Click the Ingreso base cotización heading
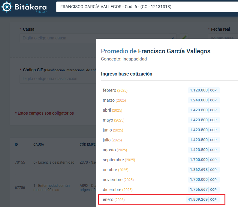Screen dimensions: 238x207 click(x=127, y=74)
